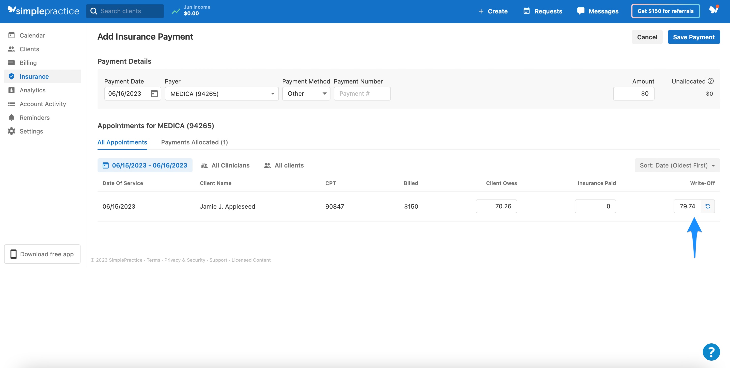Click the Billed amount $150
The image size is (730, 368).
[x=411, y=206]
